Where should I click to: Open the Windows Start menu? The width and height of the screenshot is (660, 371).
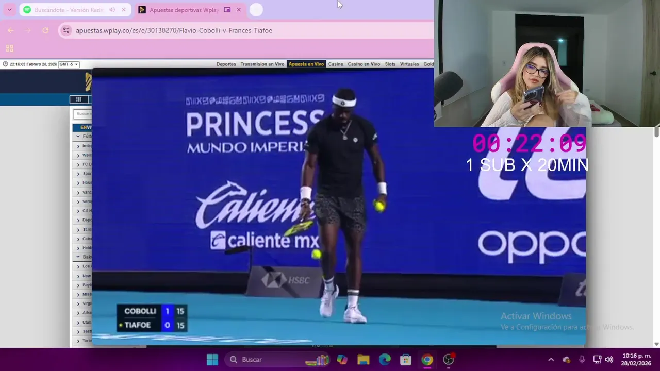coord(212,360)
